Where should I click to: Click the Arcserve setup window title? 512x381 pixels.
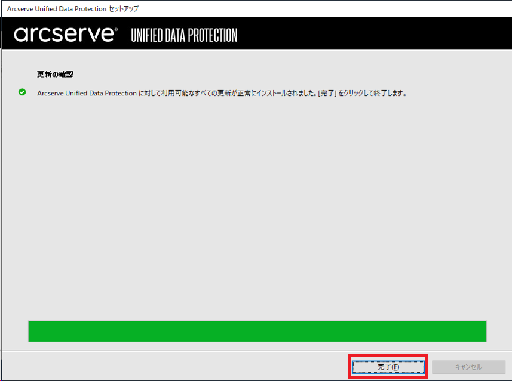[73, 9]
